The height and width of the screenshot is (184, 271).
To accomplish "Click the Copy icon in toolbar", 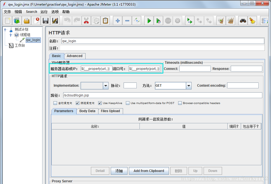I will coord(96,21).
